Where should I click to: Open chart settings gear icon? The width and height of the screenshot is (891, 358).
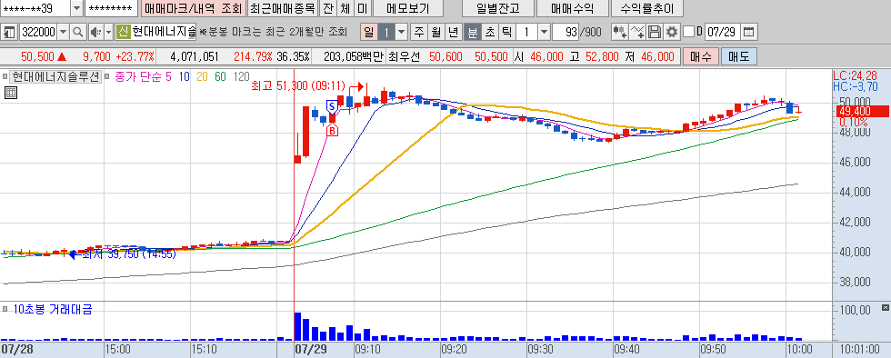pos(672,32)
